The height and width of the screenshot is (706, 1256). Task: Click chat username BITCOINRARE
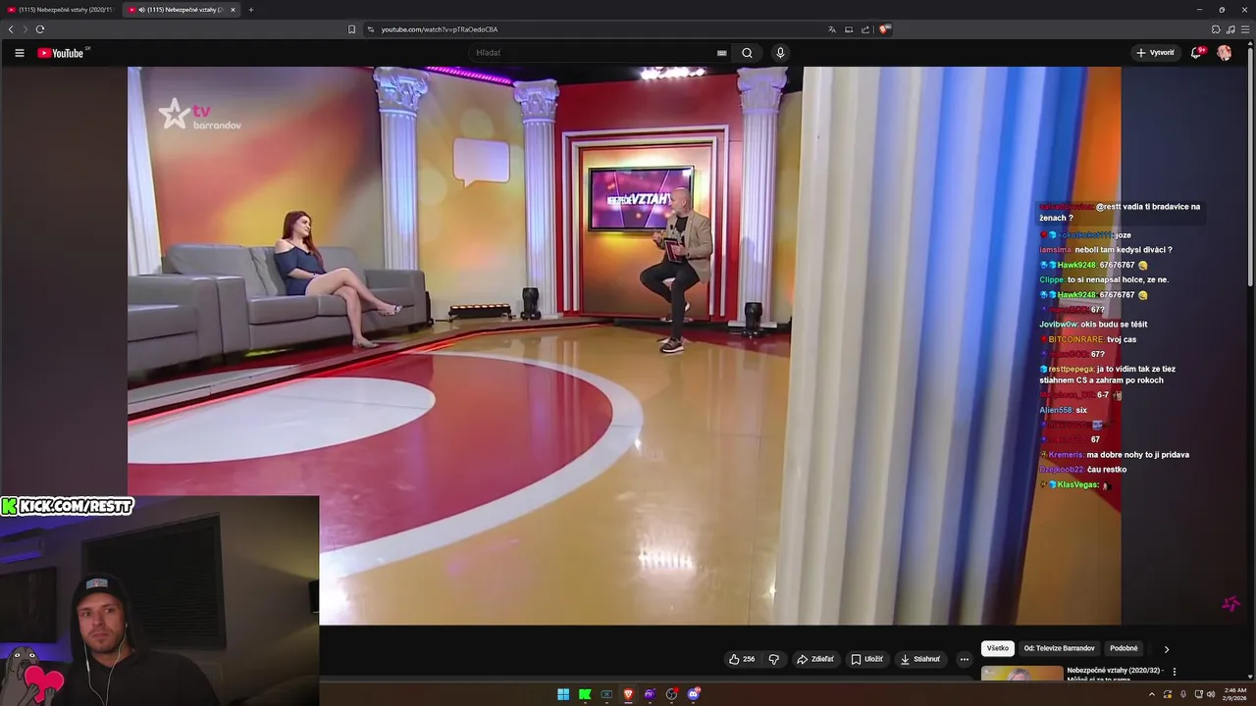[x=1075, y=339]
